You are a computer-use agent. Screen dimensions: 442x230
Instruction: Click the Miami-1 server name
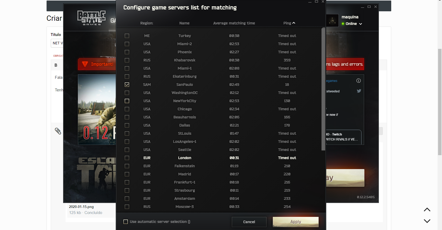tap(184, 68)
